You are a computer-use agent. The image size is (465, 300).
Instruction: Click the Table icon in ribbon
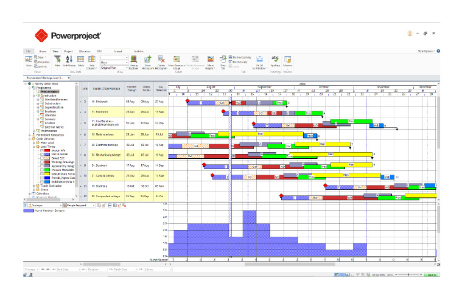81,60
